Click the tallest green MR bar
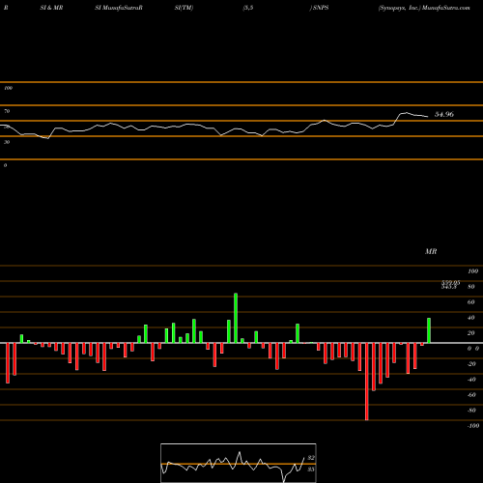 click(x=236, y=318)
